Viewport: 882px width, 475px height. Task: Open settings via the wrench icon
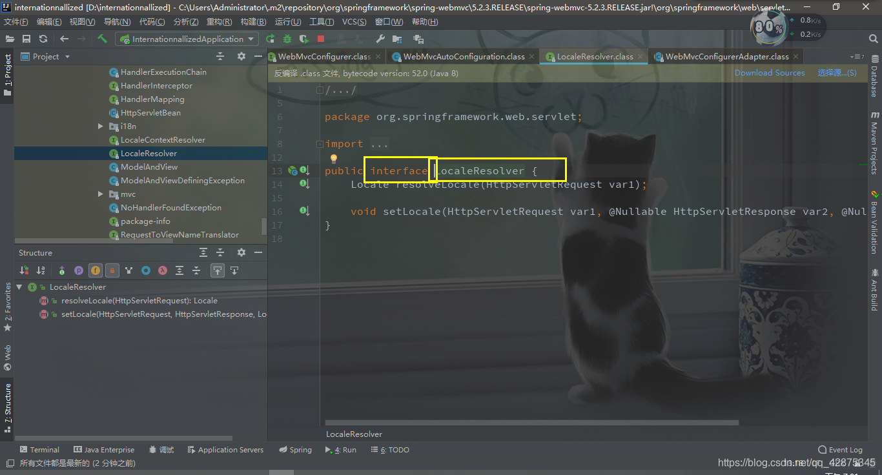point(380,39)
